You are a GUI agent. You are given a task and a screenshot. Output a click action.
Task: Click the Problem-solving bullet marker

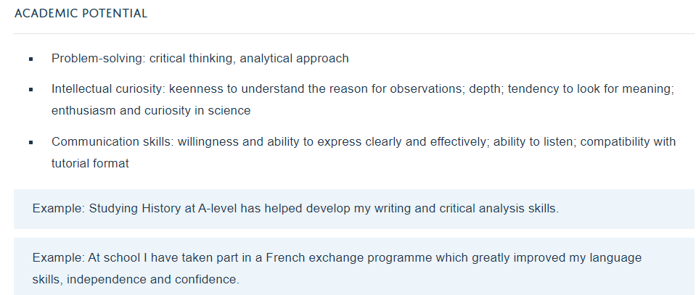tap(31, 59)
